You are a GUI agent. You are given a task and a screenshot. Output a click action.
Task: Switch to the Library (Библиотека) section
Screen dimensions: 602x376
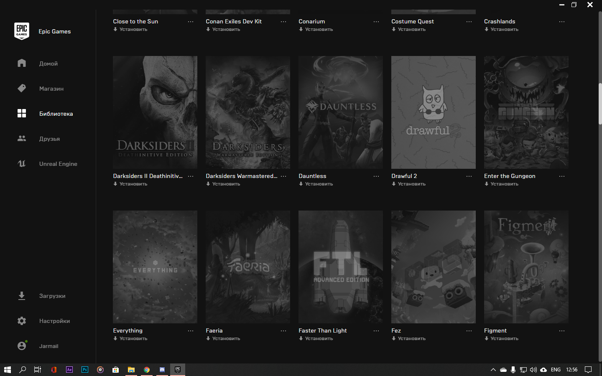pyautogui.click(x=56, y=114)
